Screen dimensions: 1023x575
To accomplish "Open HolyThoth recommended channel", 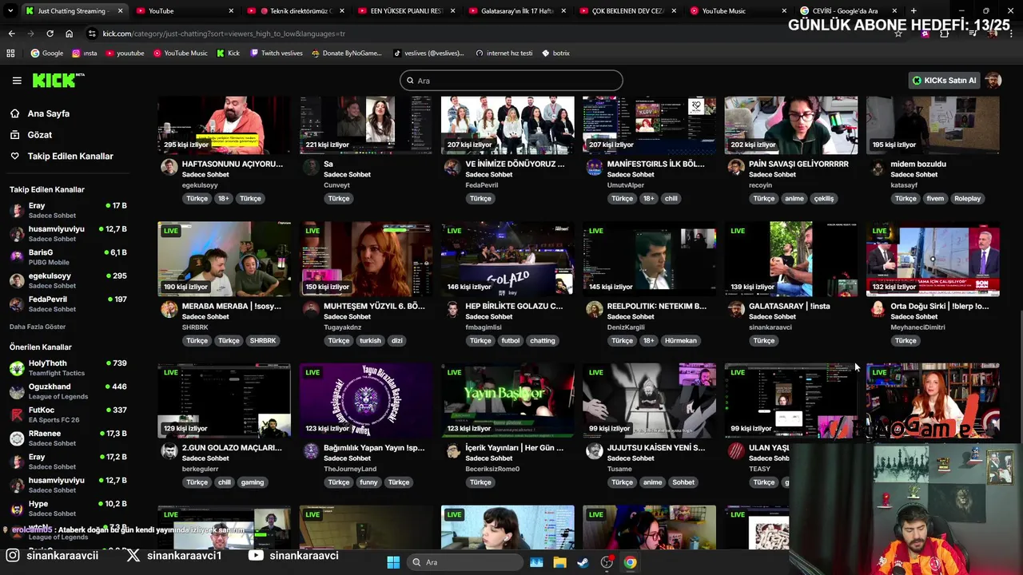I will click(68, 368).
